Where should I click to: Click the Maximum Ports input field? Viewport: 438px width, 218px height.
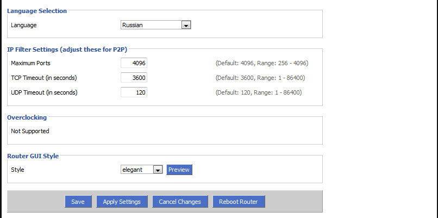(134, 63)
